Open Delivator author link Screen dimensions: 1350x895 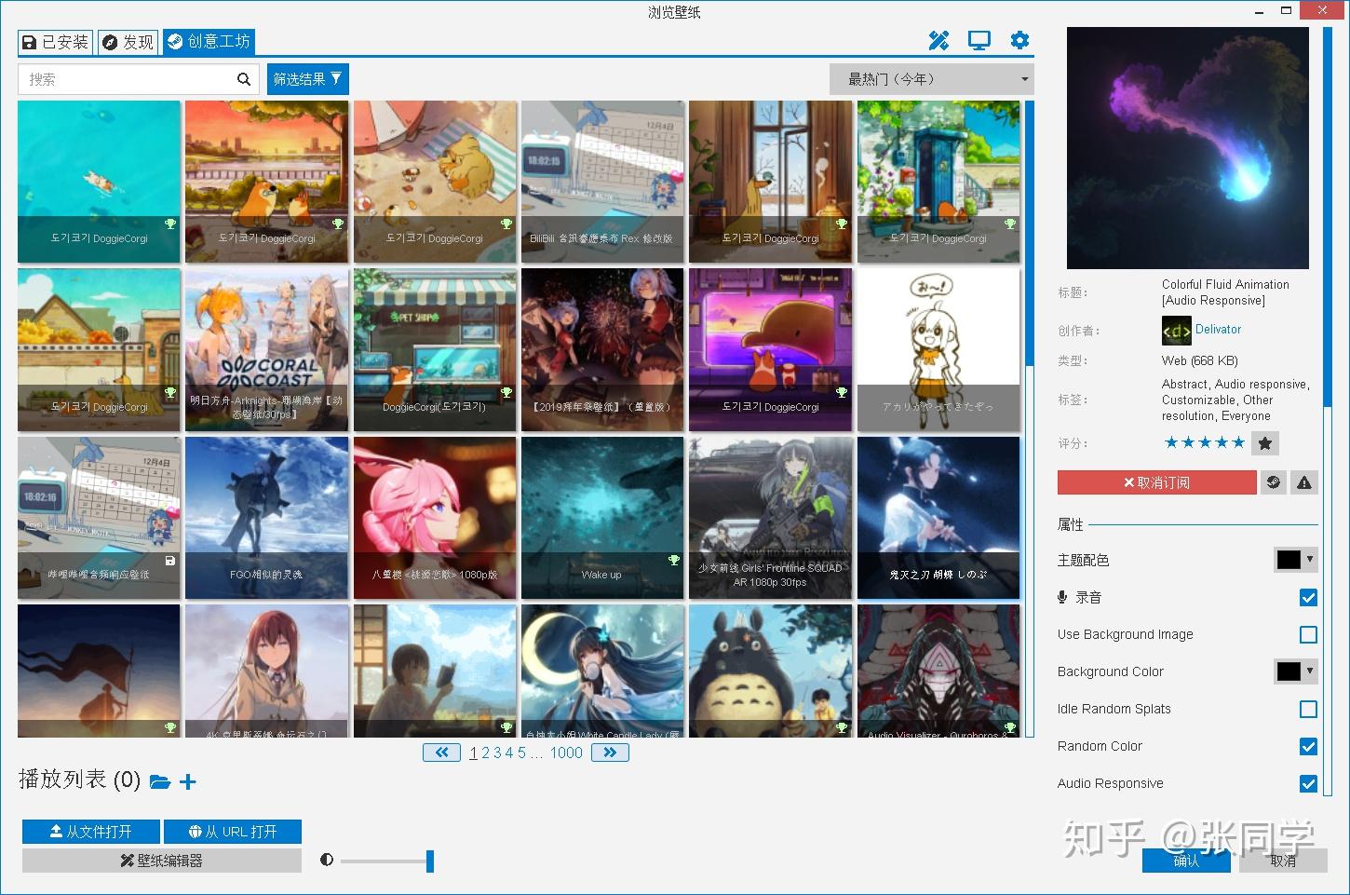coord(1218,330)
